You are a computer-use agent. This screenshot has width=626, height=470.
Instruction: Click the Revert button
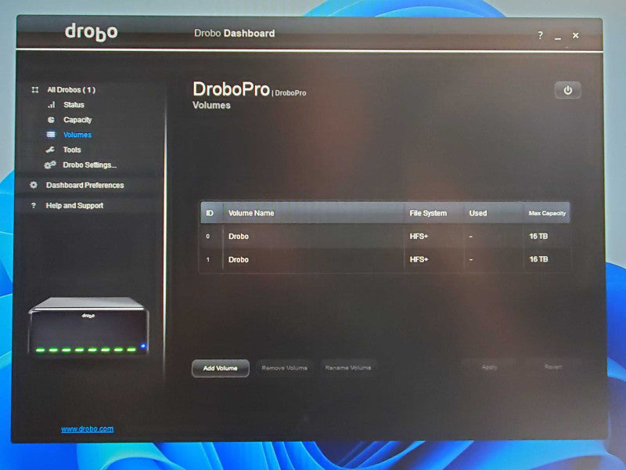pos(552,367)
